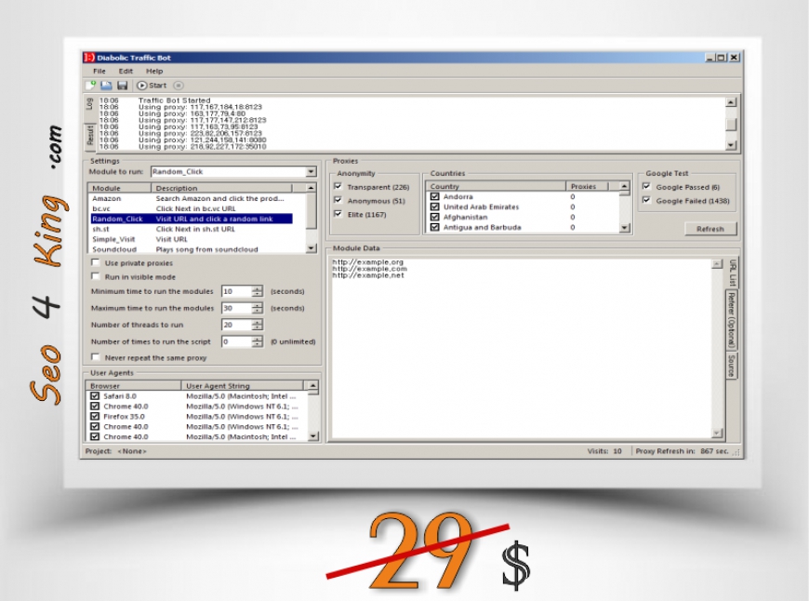The image size is (809, 601).
Task: Select the bc.vc module row
Action: [192, 208]
